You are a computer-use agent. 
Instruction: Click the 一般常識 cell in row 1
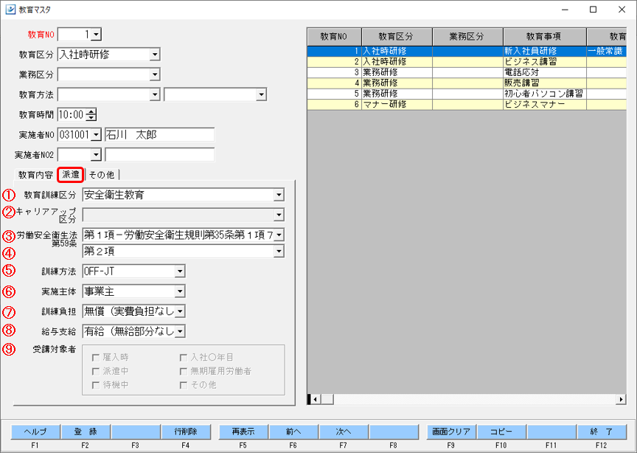coord(606,51)
